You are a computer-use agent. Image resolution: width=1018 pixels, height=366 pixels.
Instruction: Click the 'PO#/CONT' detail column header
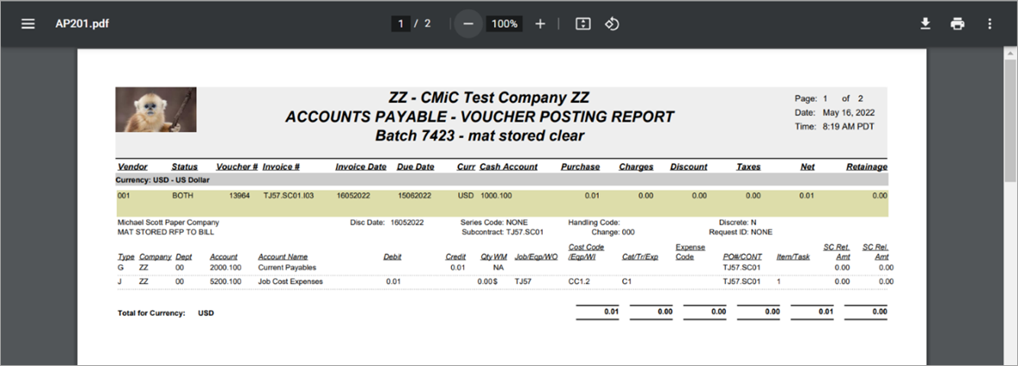tap(742, 257)
